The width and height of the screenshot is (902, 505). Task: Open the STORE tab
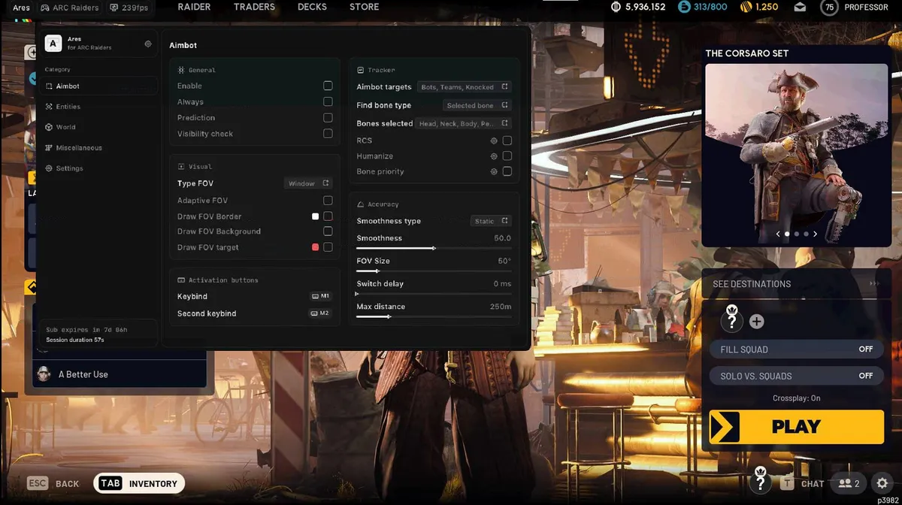pos(364,7)
